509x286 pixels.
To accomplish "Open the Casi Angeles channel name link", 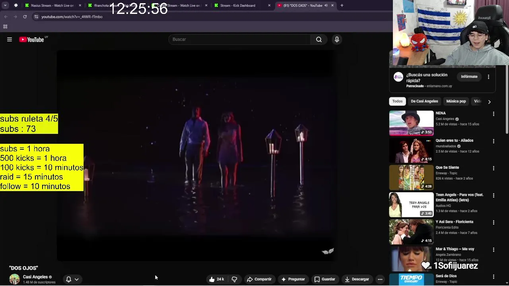I will point(35,277).
